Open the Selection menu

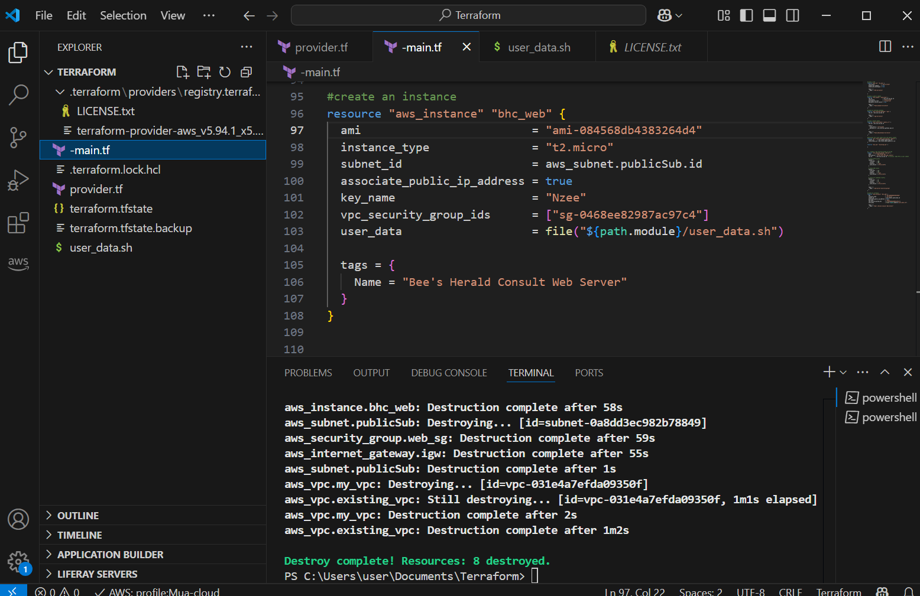(x=123, y=15)
